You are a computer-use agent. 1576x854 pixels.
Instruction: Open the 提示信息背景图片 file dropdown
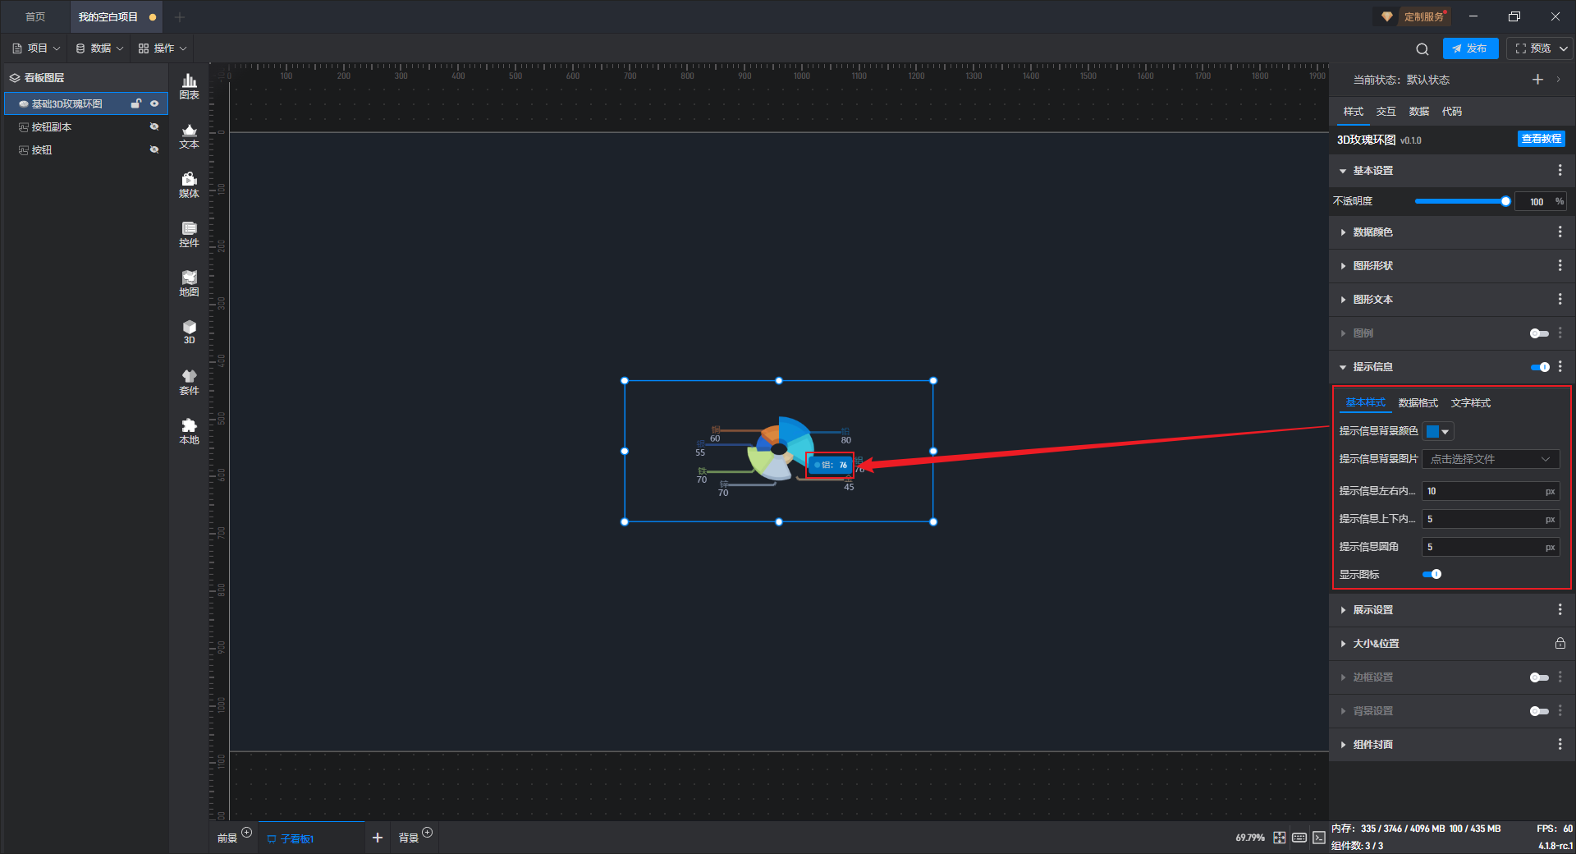click(1491, 459)
